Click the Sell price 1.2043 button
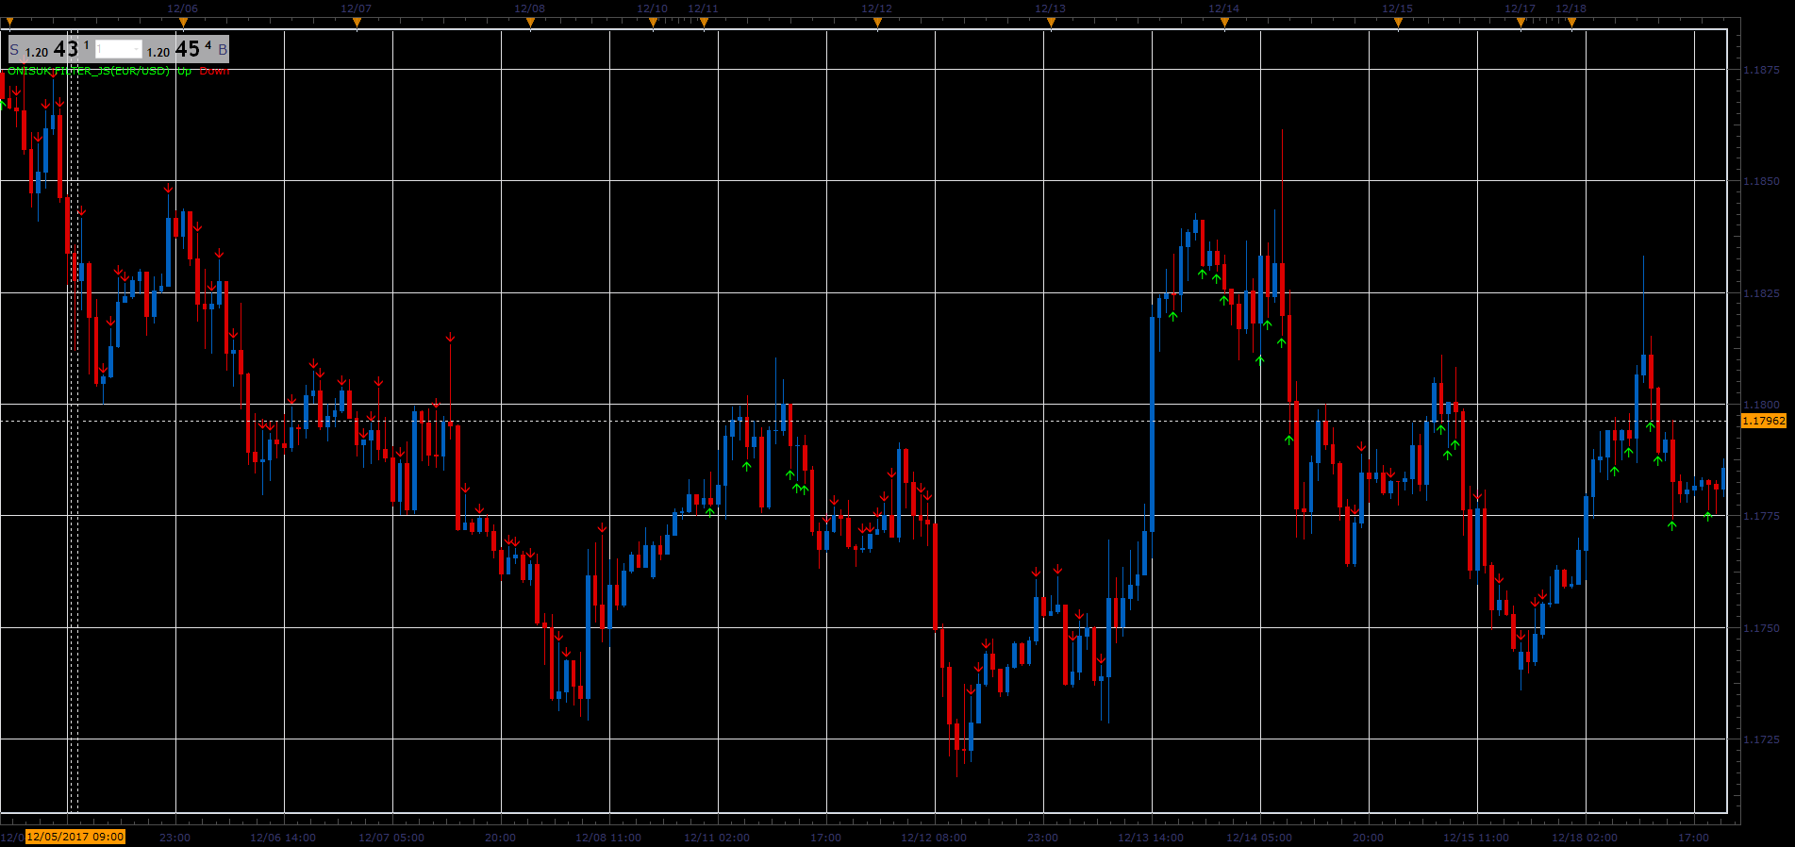This screenshot has height=847, width=1795. tap(51, 49)
